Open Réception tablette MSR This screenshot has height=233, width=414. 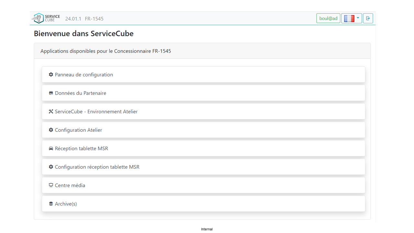pyautogui.click(x=203, y=149)
